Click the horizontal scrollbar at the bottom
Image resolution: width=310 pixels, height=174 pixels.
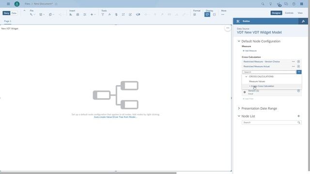88,173
